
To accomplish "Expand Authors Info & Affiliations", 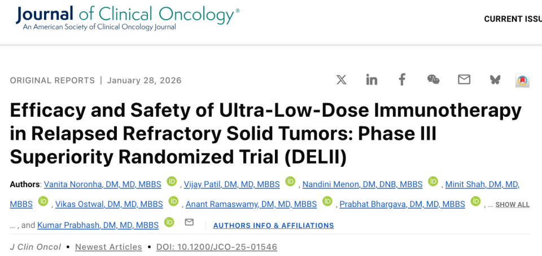I will (273, 226).
